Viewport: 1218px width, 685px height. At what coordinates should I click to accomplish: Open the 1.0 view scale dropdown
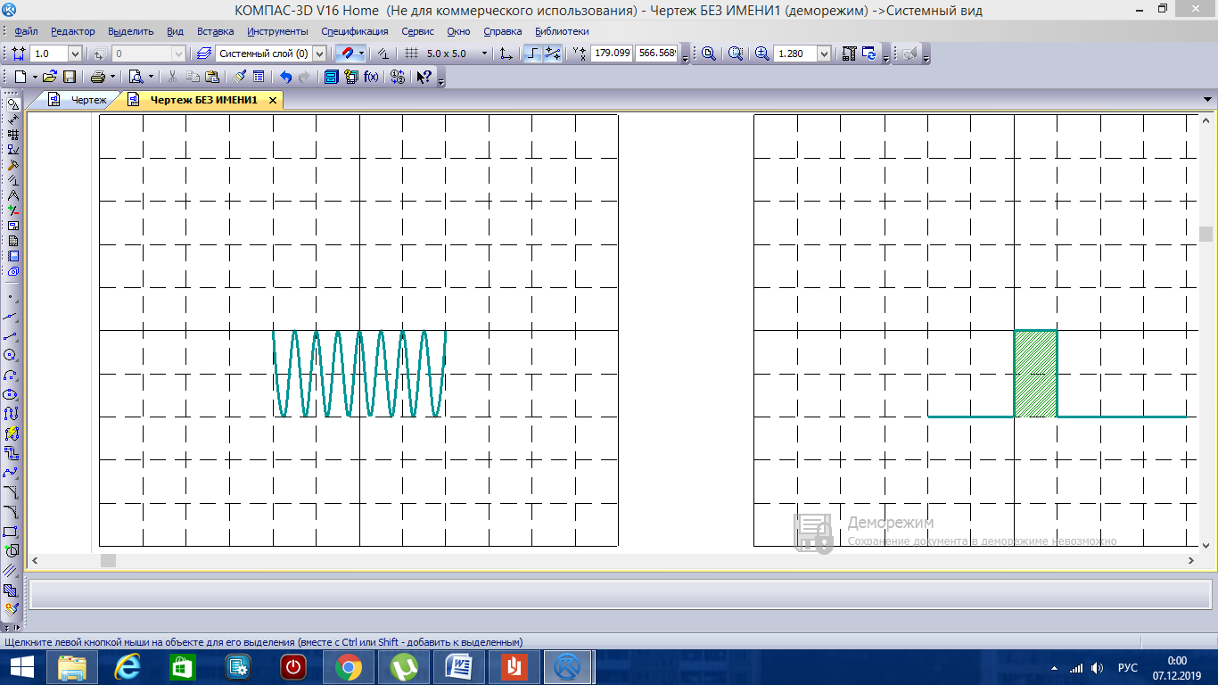75,54
